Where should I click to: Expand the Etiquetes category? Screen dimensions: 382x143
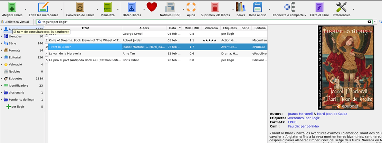[1, 78]
